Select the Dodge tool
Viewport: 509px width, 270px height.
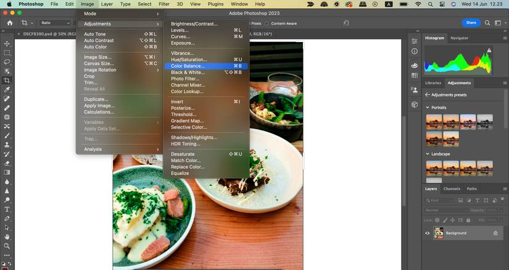click(7, 200)
